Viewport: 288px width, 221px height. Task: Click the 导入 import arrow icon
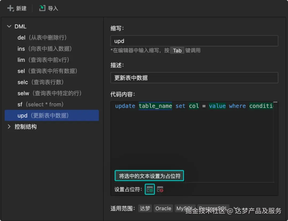tap(42, 8)
